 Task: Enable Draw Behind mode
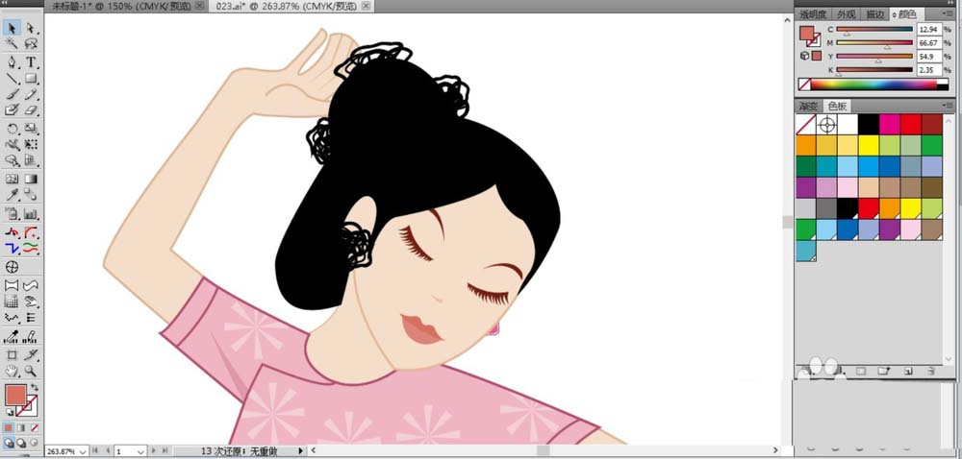coord(21,443)
